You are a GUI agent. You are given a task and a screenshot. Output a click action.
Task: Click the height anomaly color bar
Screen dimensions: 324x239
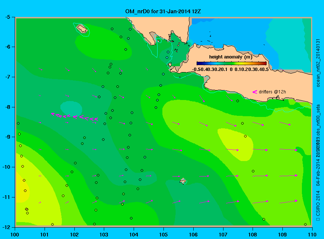tap(232, 63)
